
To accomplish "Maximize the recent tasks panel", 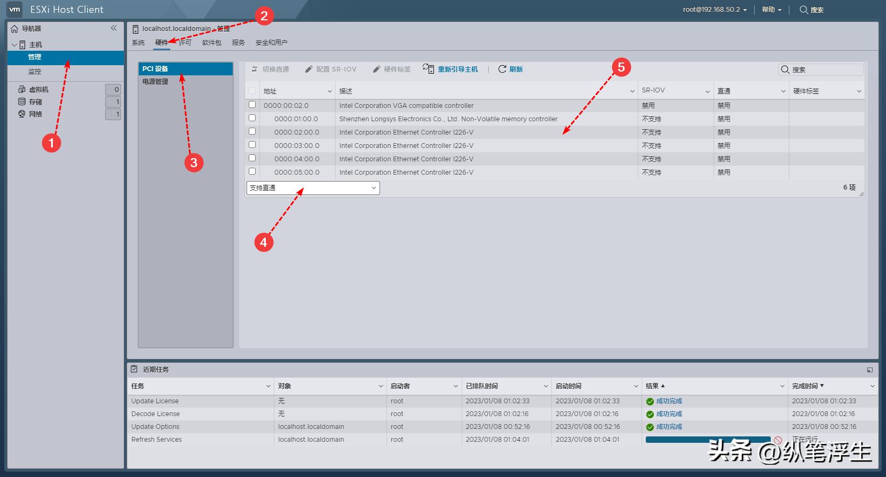I will point(869,370).
